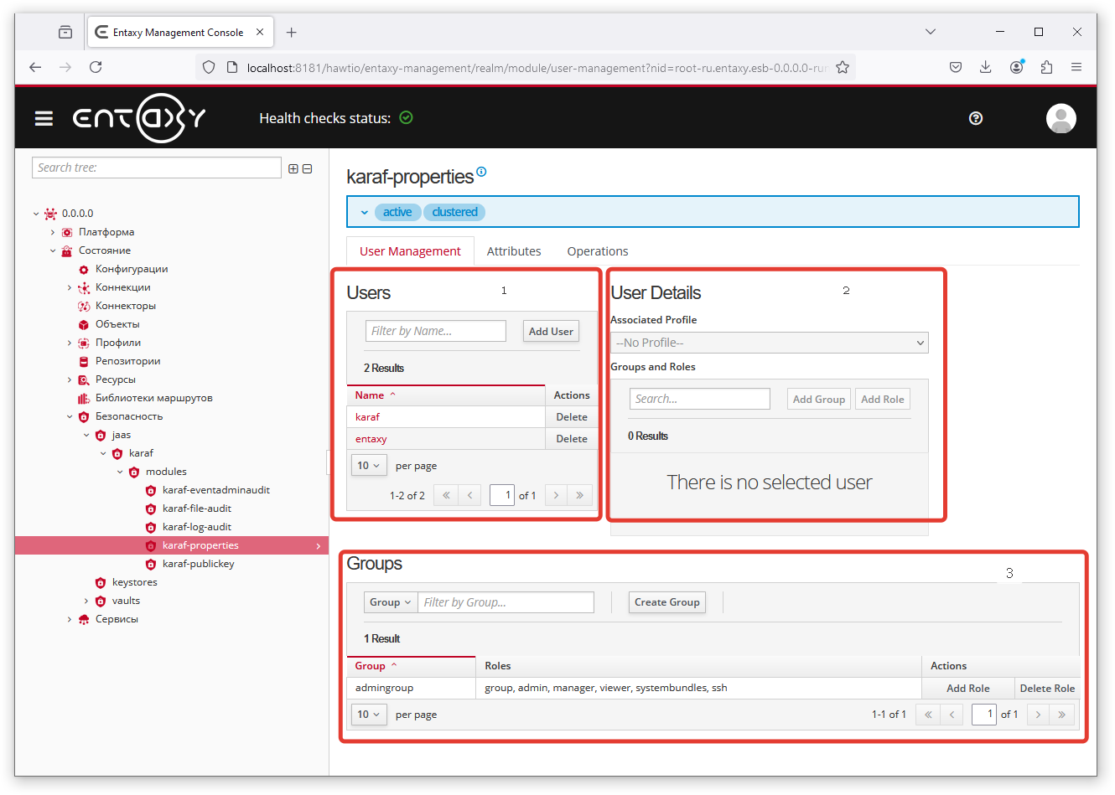Click the Add User button
This screenshot has height=795, width=1115.
[x=551, y=331]
